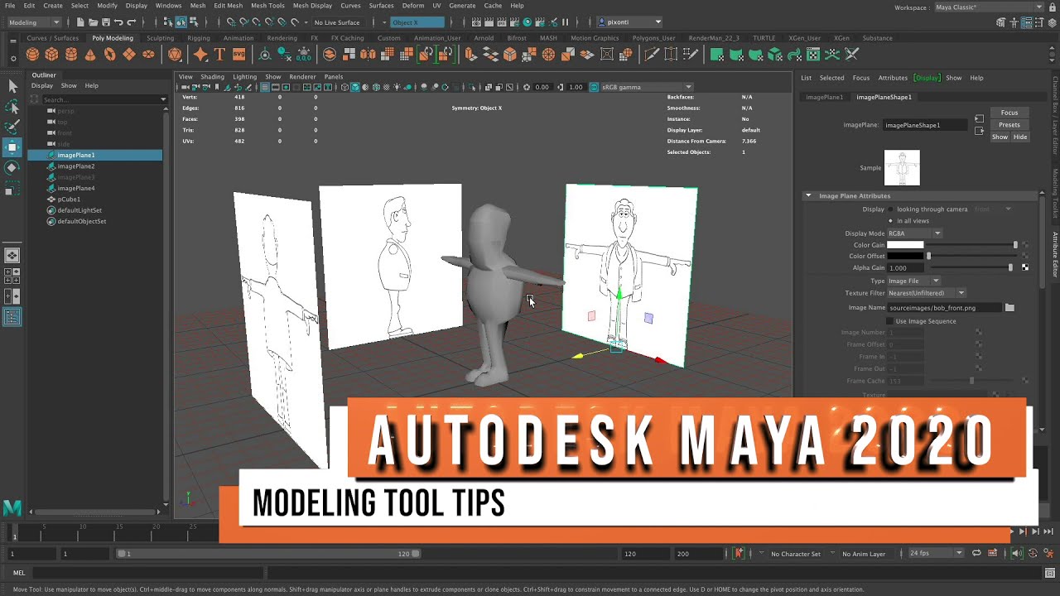Open the 24 fps frame rate dropdown
Viewport: 1060px width, 596px height.
937,553
